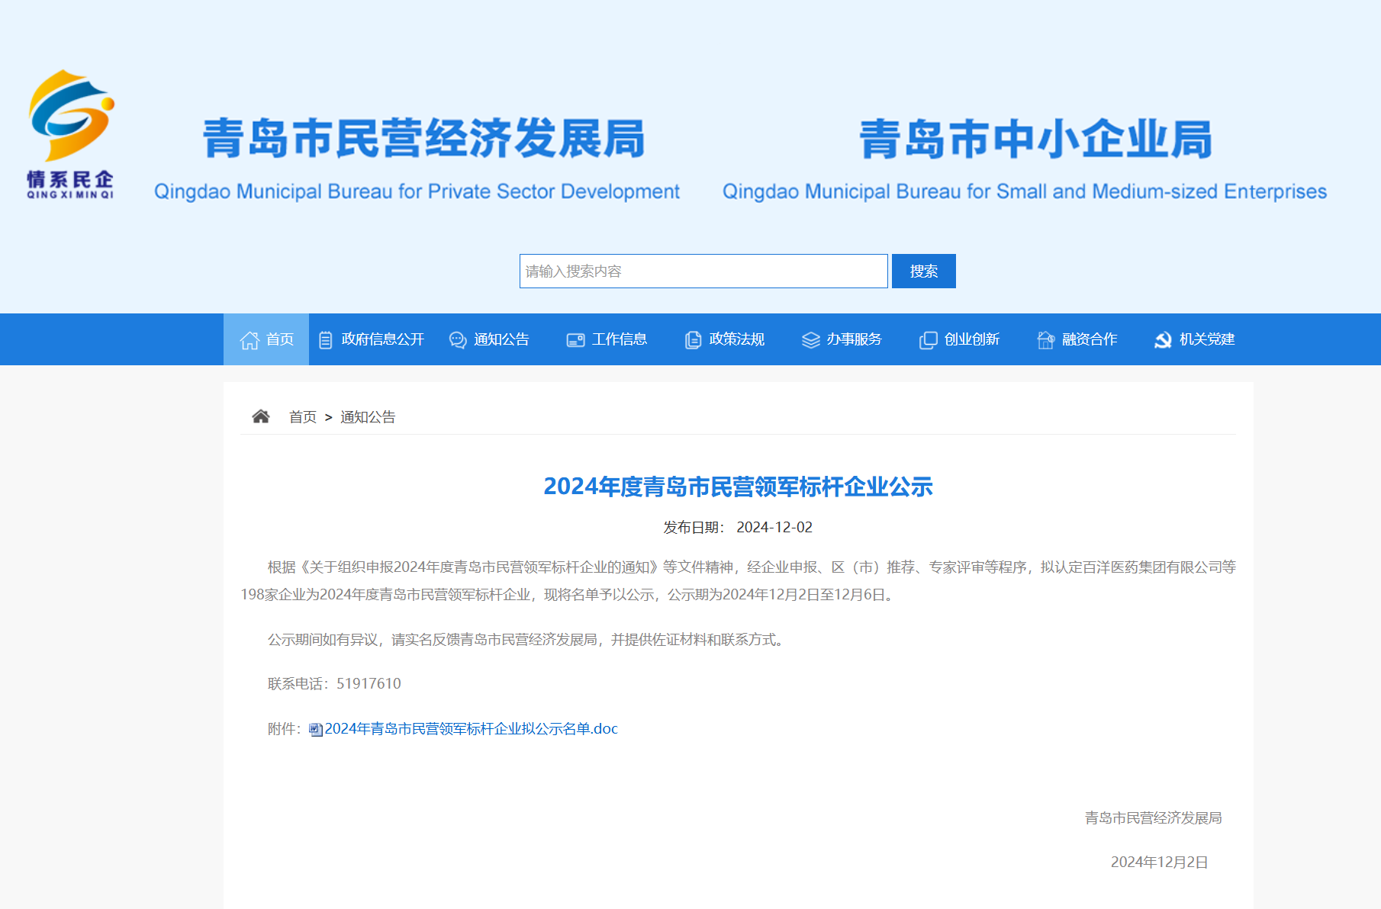Click the layers icon beside 办事服务
The image size is (1381, 909).
pyautogui.click(x=810, y=340)
